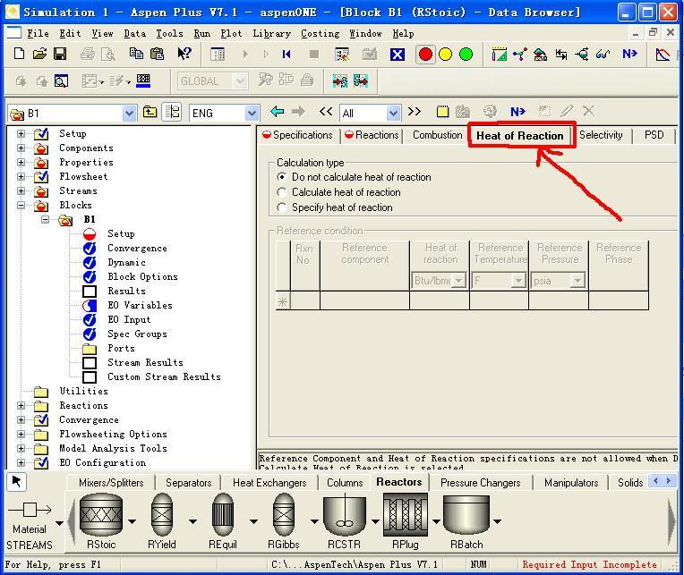Click the Next (N>) icon in Data Browser toolbar
Viewport: 684px width, 575px height.
point(517,112)
